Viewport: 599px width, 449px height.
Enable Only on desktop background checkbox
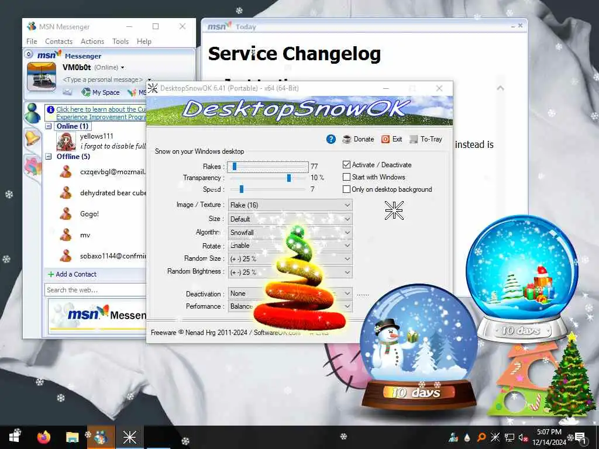point(346,189)
